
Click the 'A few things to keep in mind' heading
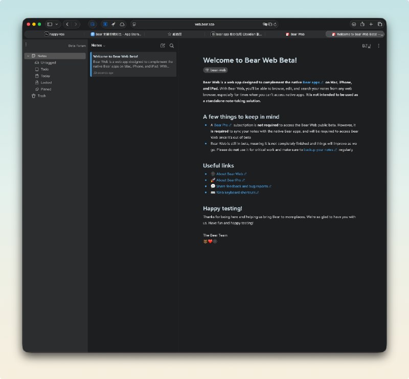tap(241, 117)
